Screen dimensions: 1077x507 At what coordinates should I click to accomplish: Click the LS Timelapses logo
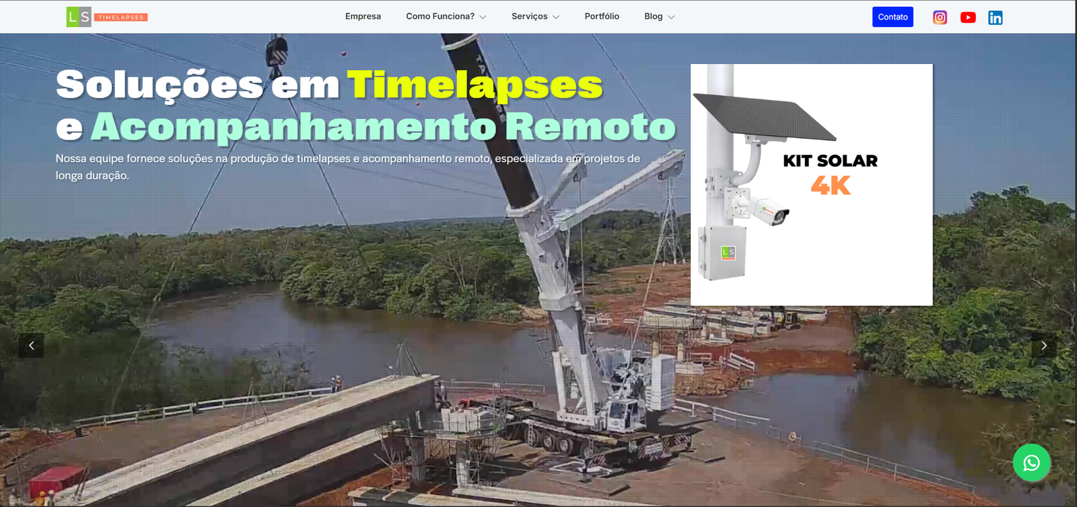pyautogui.click(x=107, y=17)
